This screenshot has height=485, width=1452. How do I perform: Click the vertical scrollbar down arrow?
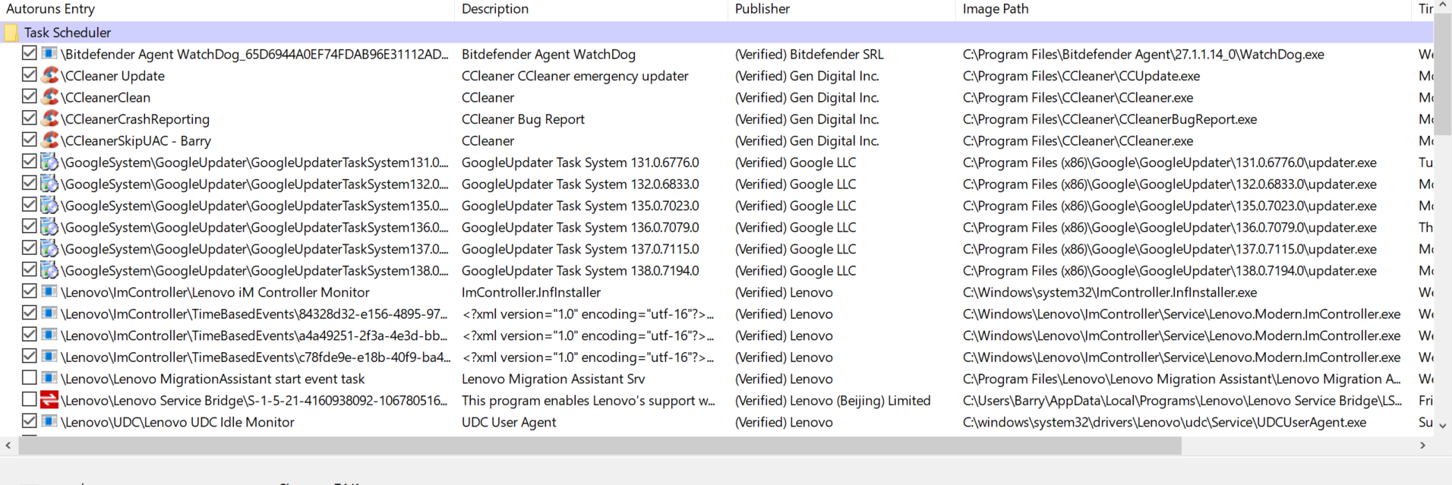1443,426
